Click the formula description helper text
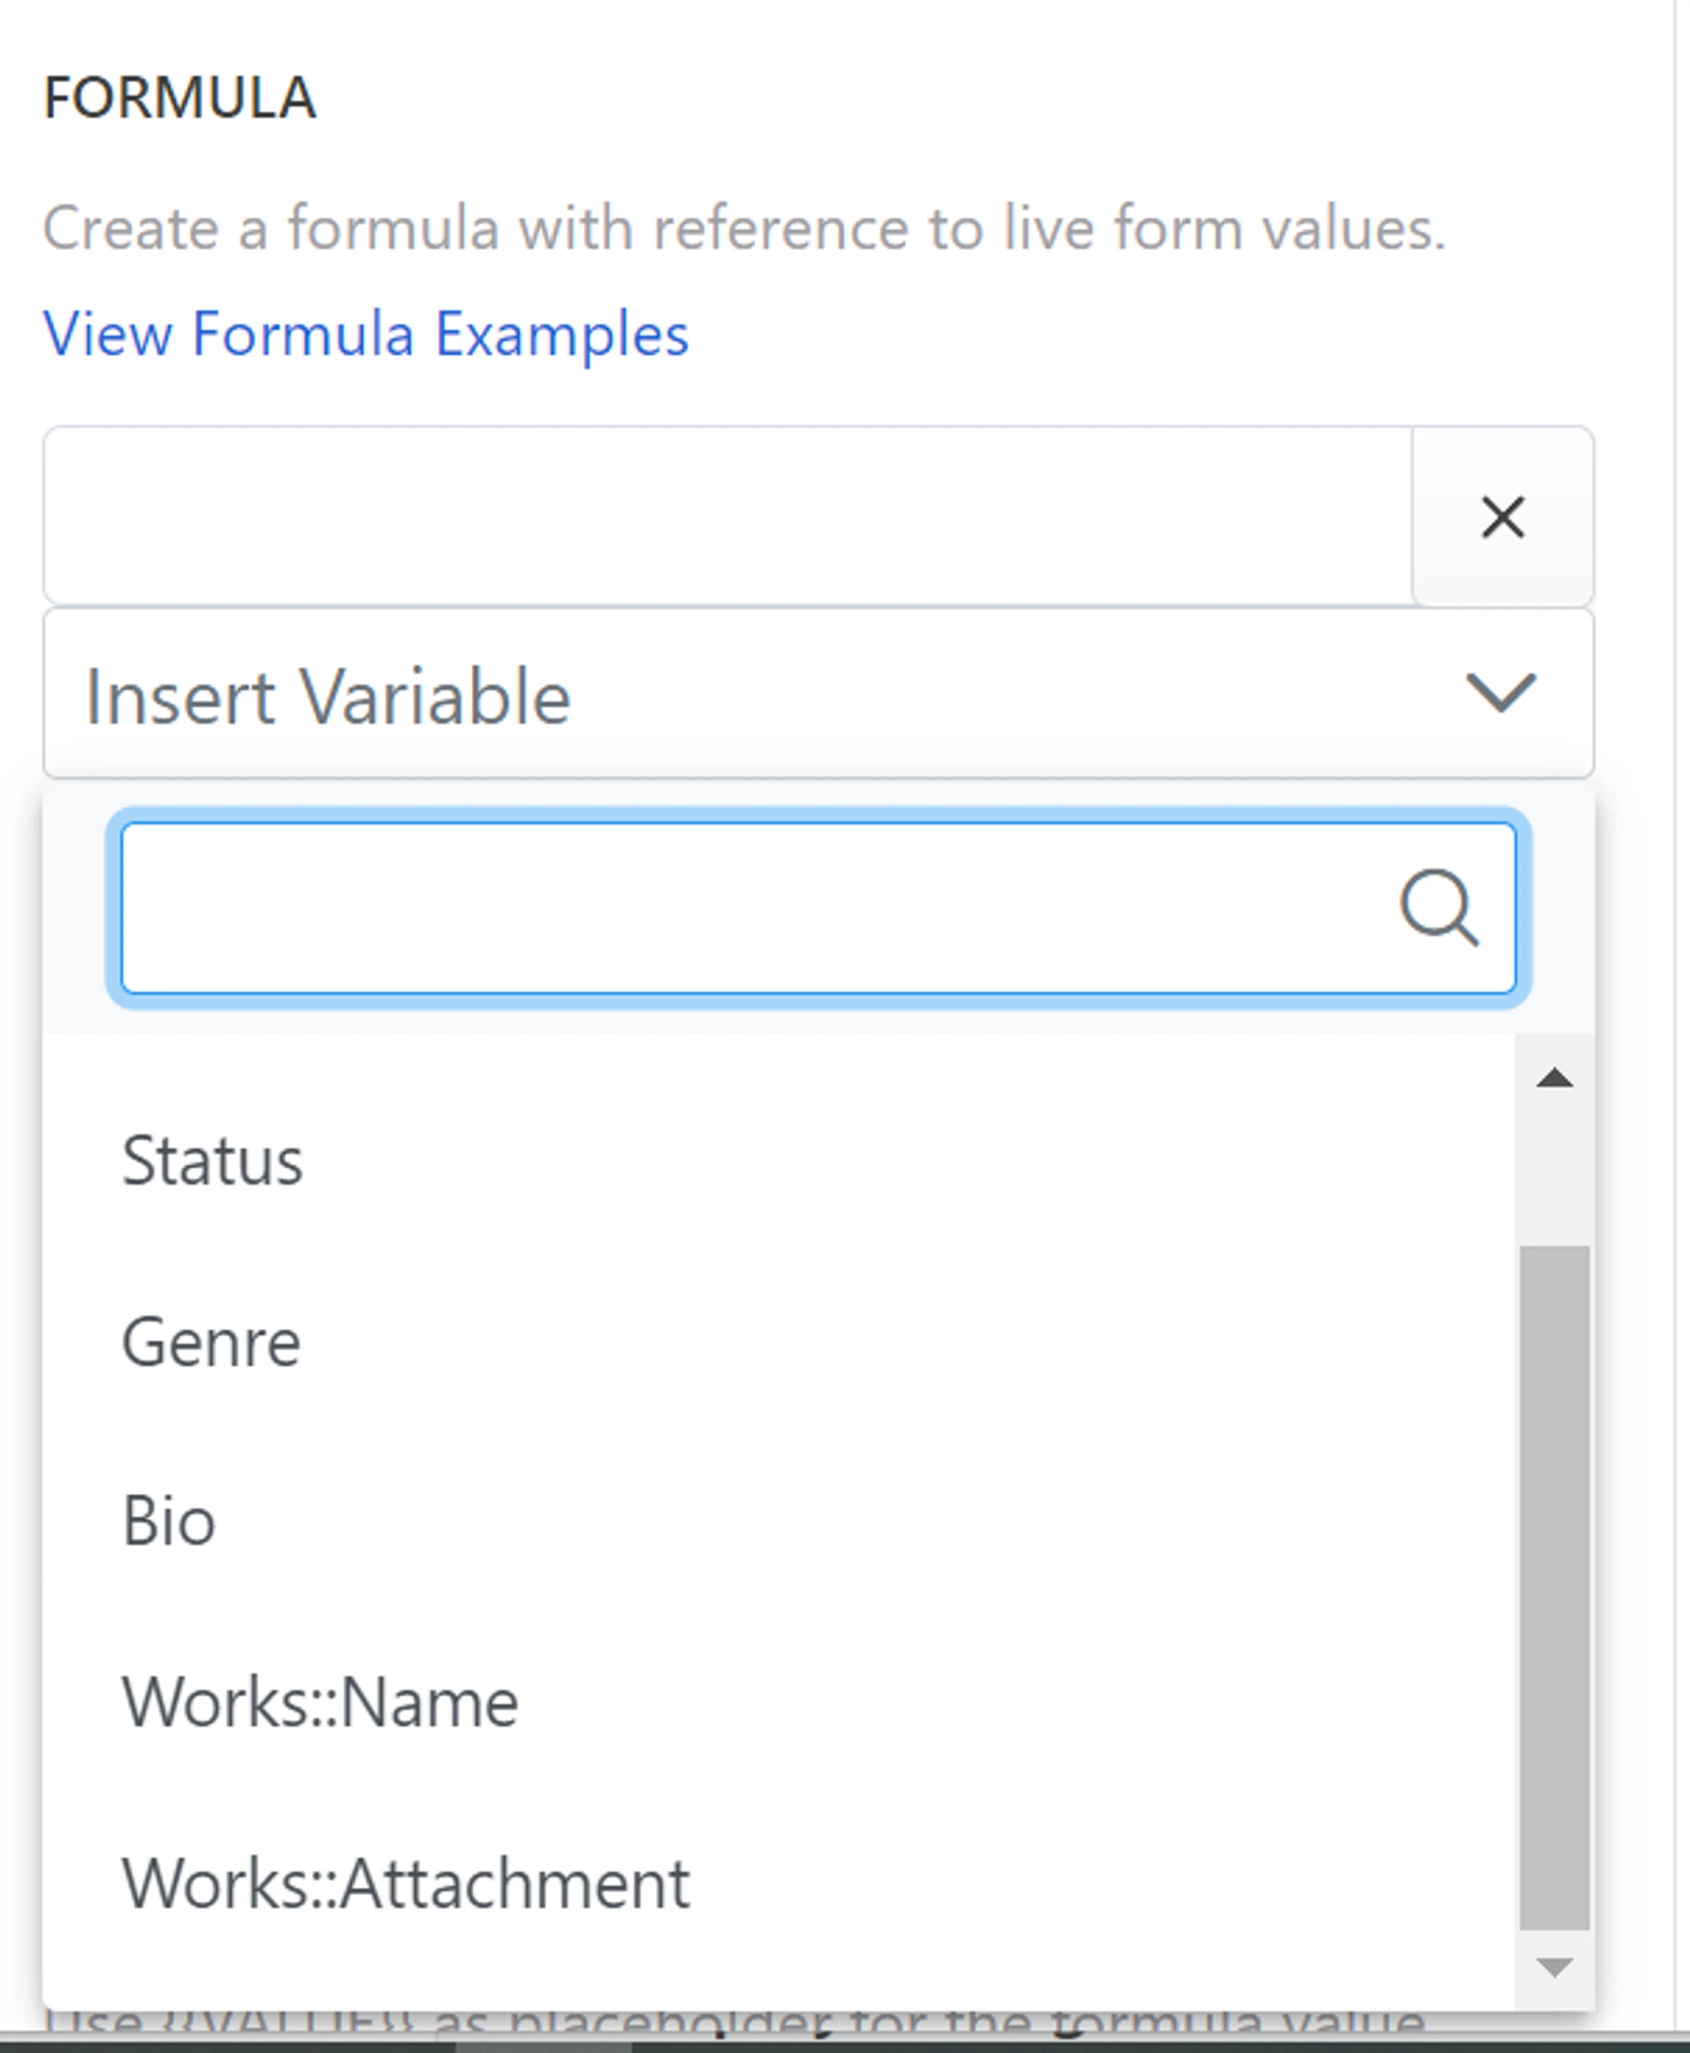 pos(744,229)
